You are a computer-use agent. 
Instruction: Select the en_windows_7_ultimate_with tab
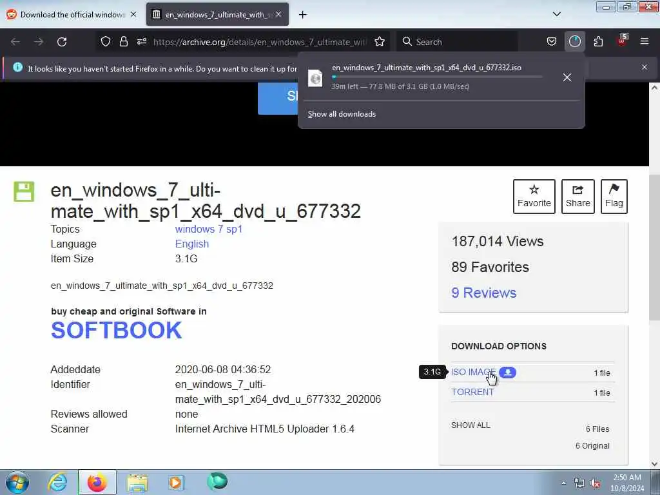[218, 14]
